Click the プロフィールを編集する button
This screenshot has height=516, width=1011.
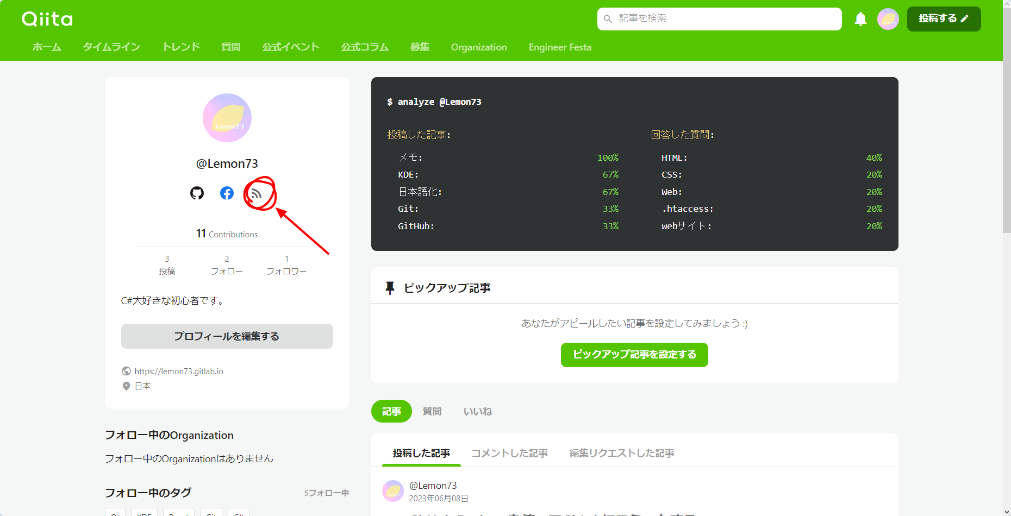[227, 336]
